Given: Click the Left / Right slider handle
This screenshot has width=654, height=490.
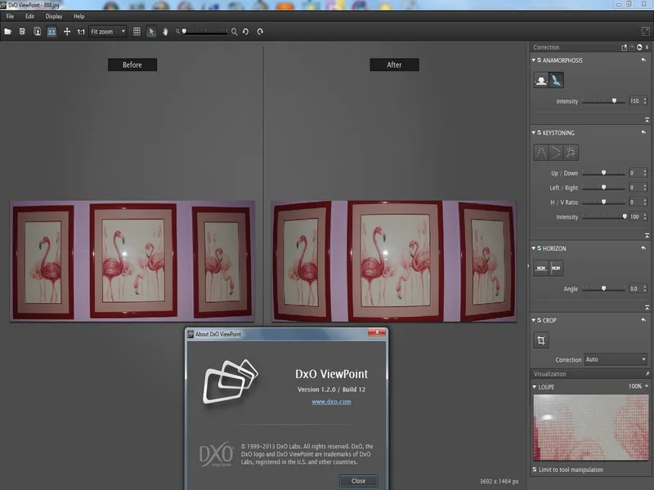Looking at the screenshot, I should tap(603, 188).
